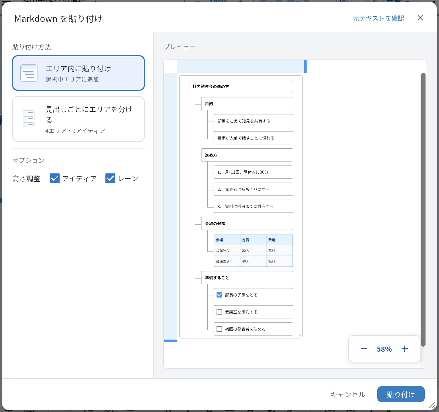Viewport: 439px width, 412px height.
Task: Click the 58% zoom level value
Action: click(384, 349)
